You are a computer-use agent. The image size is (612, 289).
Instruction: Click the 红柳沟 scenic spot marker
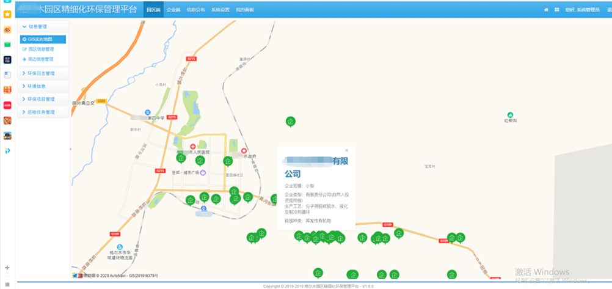click(x=511, y=114)
